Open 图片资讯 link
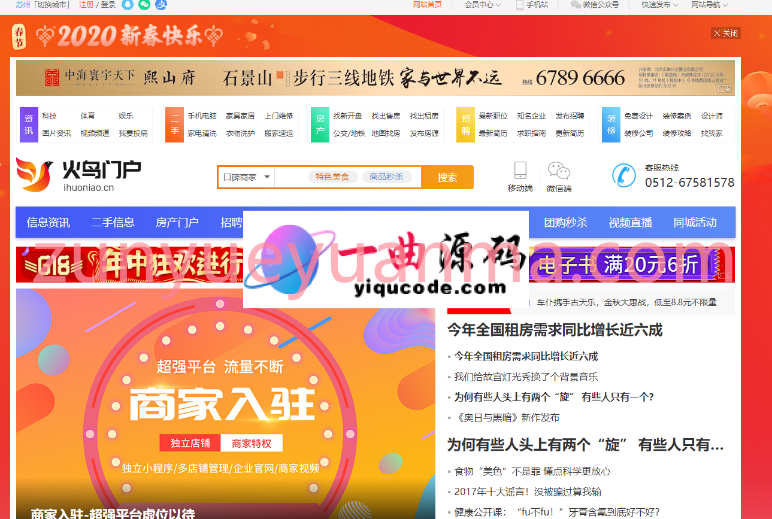Screen dimensions: 772x519 pyautogui.click(x=57, y=133)
